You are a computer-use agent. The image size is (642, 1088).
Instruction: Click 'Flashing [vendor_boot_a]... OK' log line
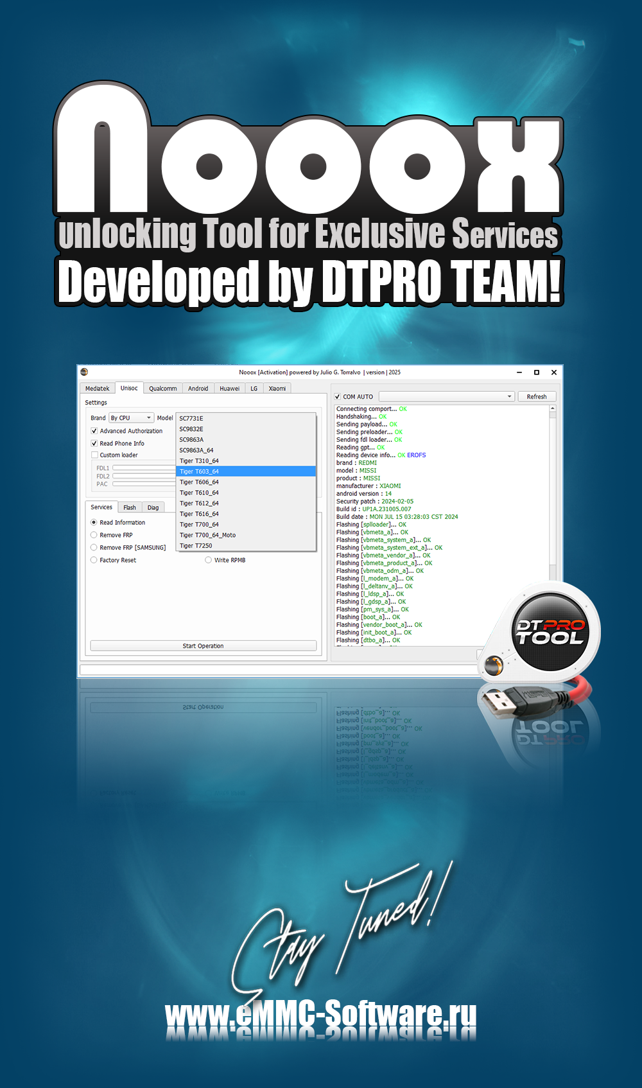(x=379, y=625)
